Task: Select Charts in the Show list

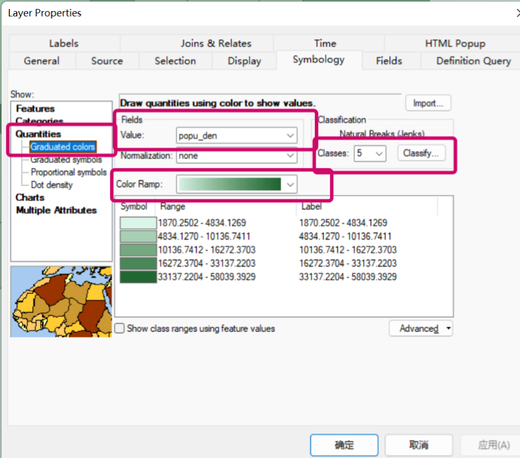Action: (x=30, y=197)
